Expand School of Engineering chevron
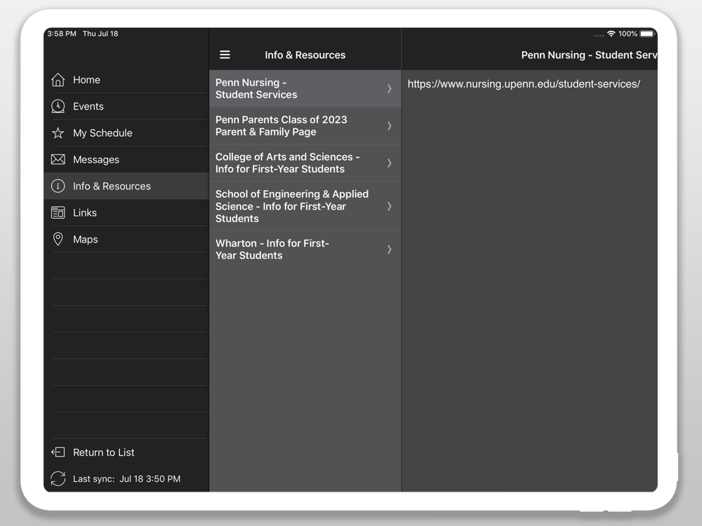The image size is (702, 526). [x=390, y=206]
